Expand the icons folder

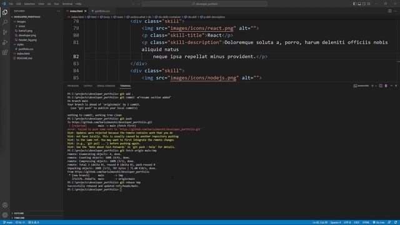pyautogui.click(x=21, y=26)
